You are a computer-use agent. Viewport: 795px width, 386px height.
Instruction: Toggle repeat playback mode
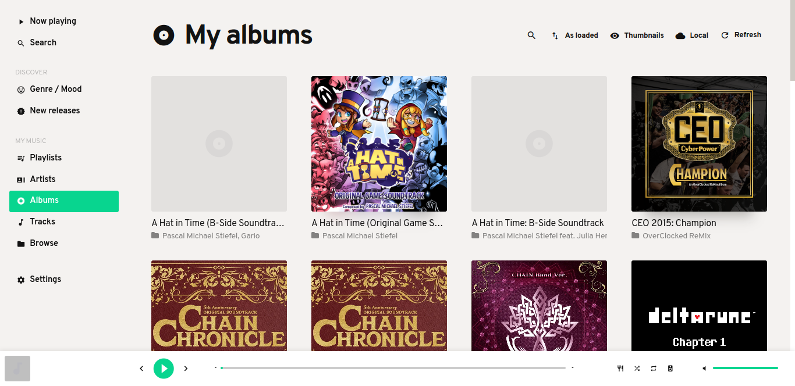(x=654, y=369)
